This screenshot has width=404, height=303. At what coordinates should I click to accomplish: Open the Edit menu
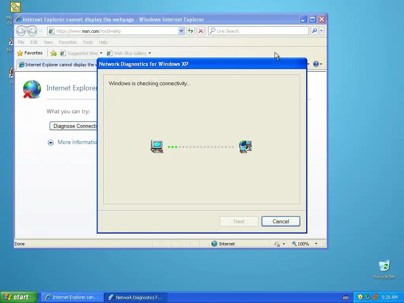pos(34,42)
